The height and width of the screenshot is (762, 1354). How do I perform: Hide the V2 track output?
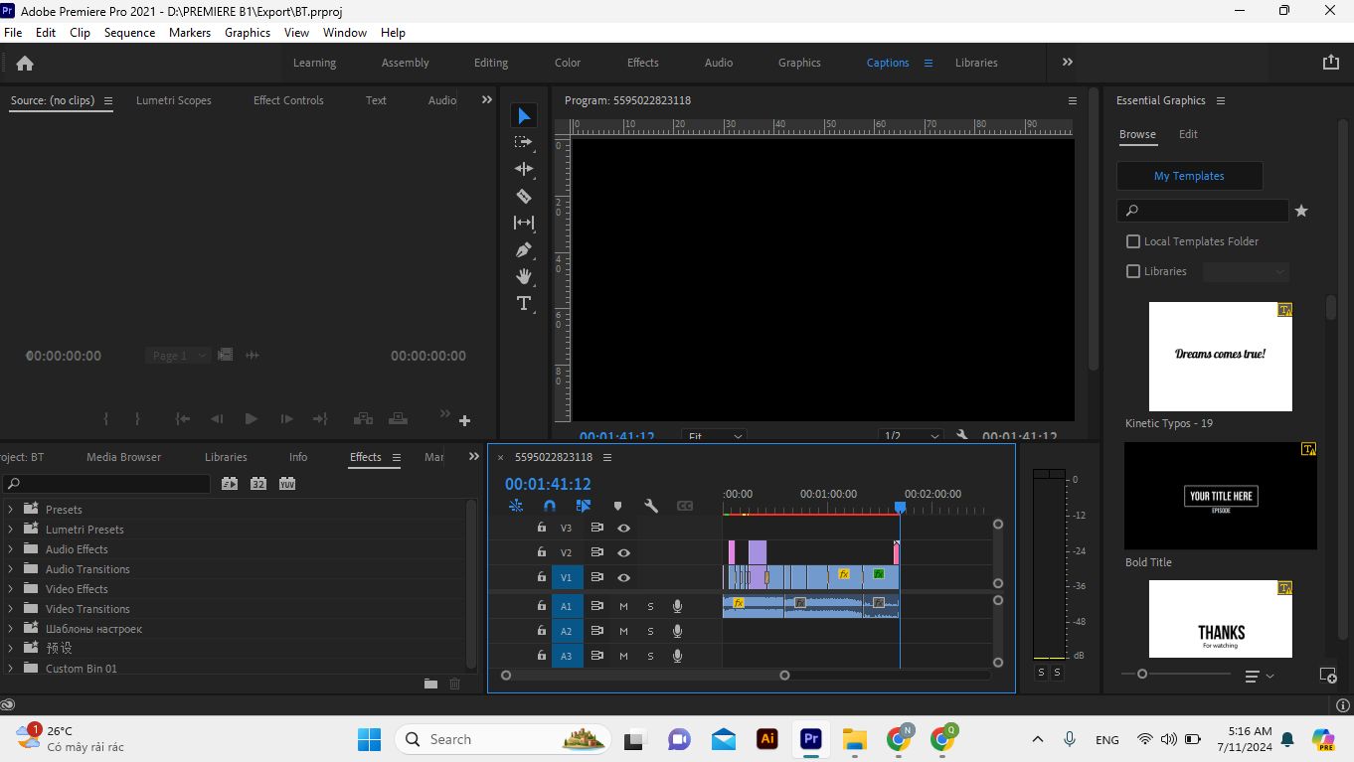click(623, 552)
